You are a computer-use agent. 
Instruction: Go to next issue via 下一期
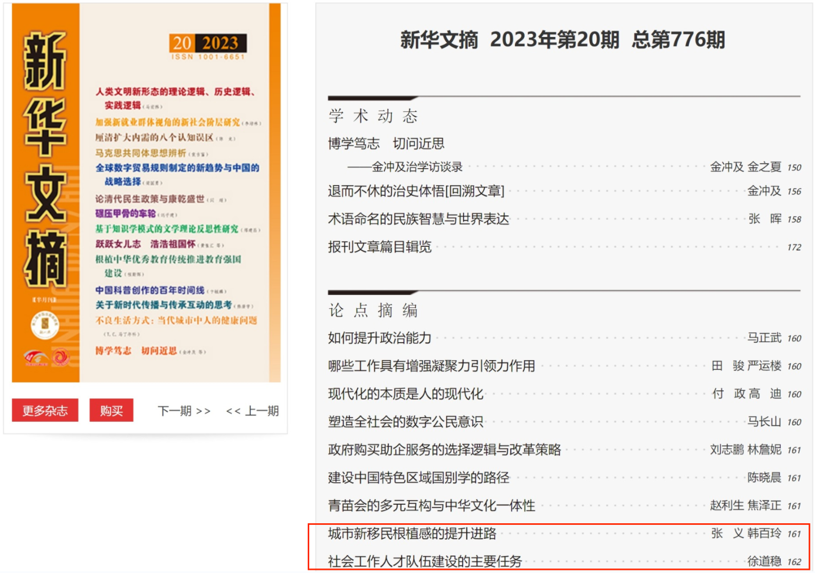(184, 411)
